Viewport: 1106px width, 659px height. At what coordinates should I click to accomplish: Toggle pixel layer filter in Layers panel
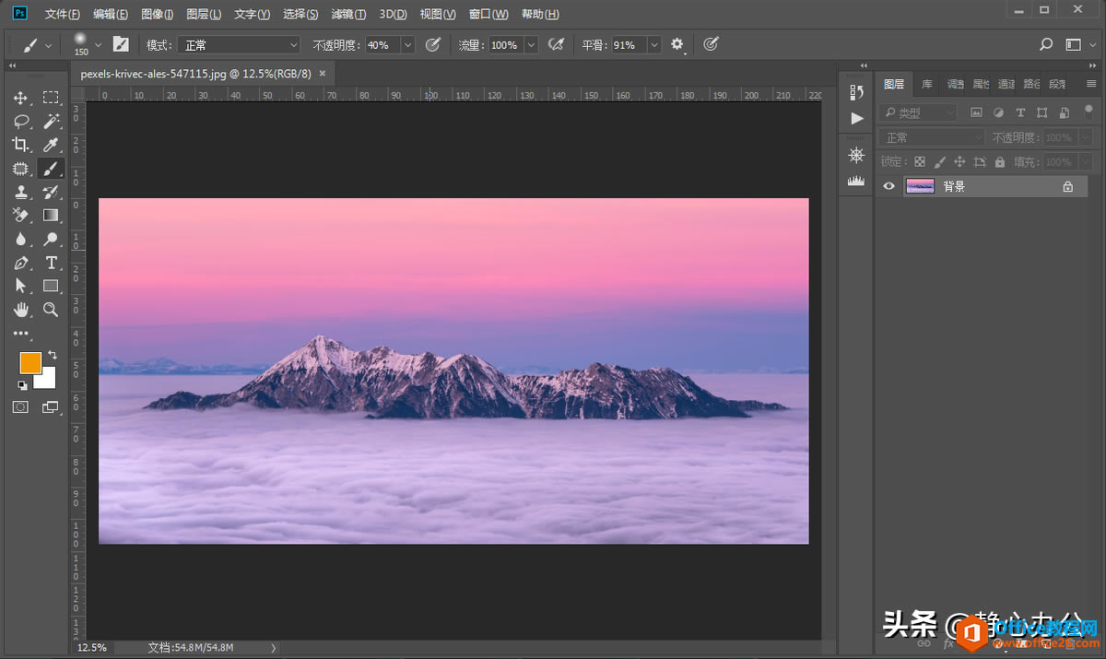click(x=976, y=112)
